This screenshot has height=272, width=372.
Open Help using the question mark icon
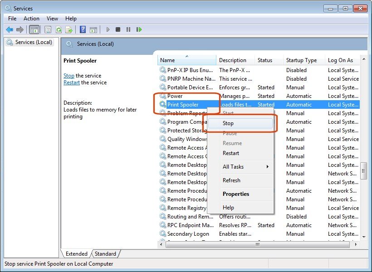tap(83, 29)
